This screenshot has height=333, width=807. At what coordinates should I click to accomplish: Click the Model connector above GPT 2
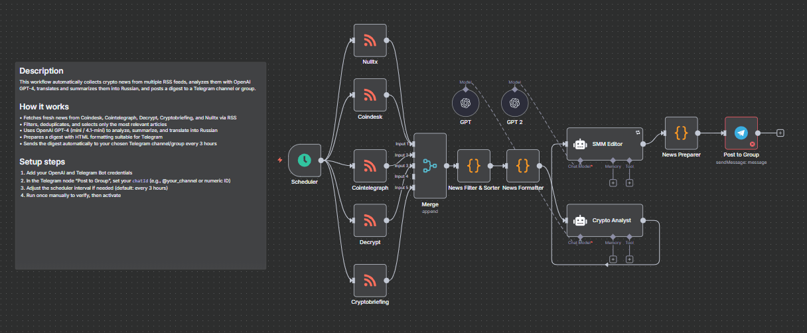click(x=514, y=90)
